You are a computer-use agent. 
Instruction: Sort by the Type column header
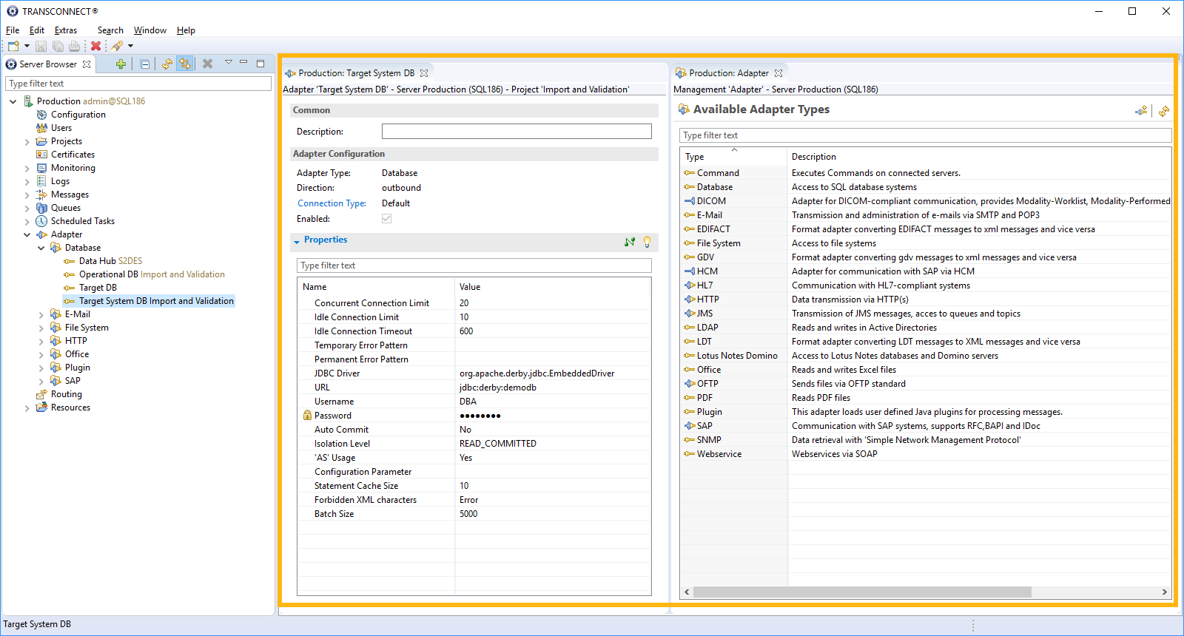[x=733, y=157]
